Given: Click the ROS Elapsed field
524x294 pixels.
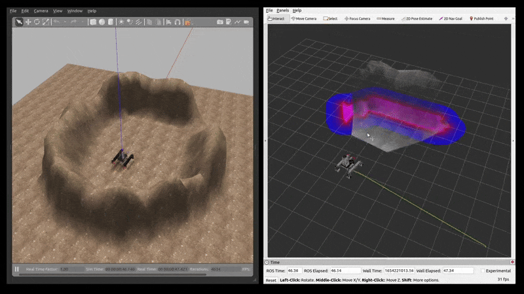Looking at the screenshot, I should [345, 270].
